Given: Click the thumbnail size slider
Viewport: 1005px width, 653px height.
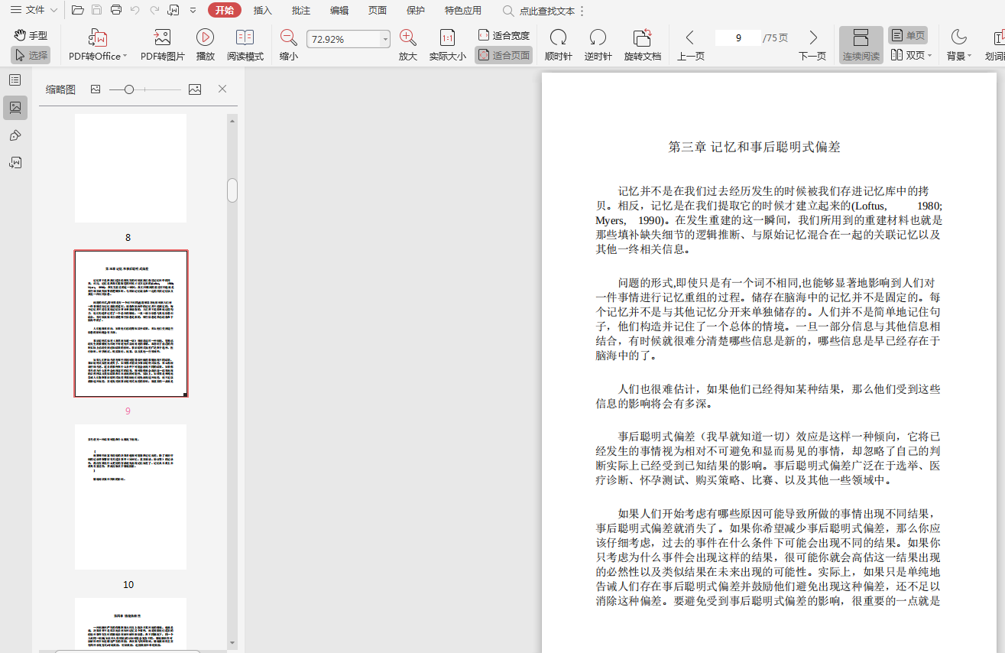Looking at the screenshot, I should click(x=129, y=89).
